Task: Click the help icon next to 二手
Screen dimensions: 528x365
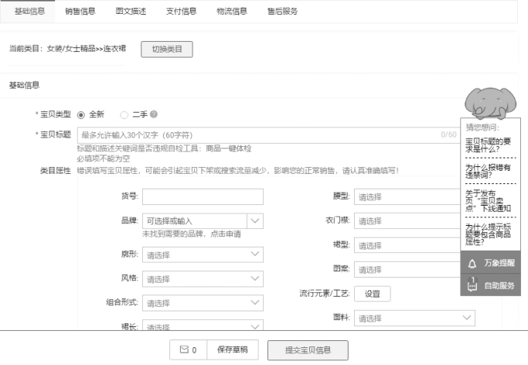Action: [154, 114]
